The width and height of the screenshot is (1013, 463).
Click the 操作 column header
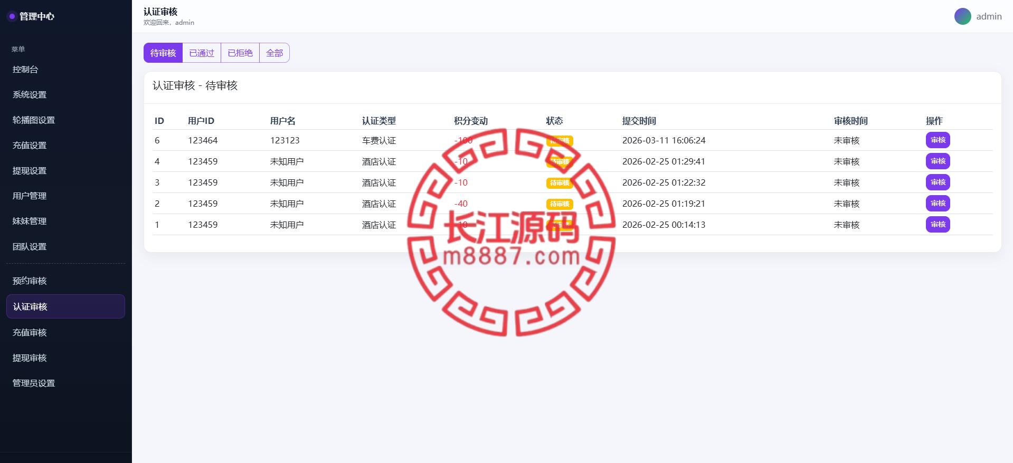[x=934, y=121]
